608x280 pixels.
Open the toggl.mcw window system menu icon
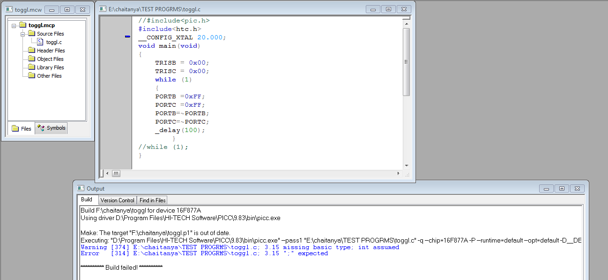[8, 9]
